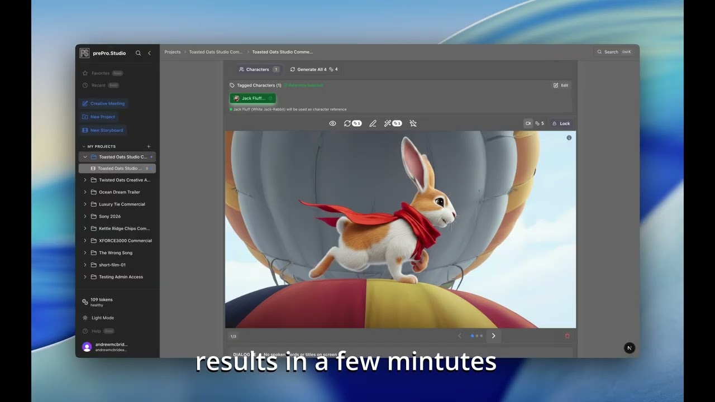Click the pencil edit icon
The image size is (715, 402).
(x=373, y=123)
